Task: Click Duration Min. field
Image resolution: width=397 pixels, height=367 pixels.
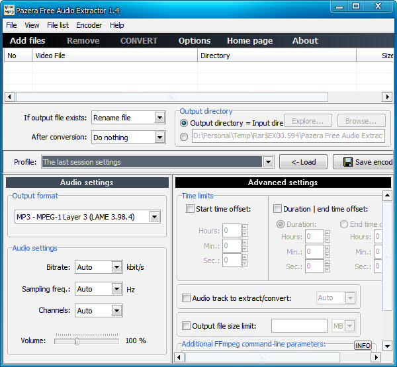Action: pyautogui.click(x=314, y=251)
